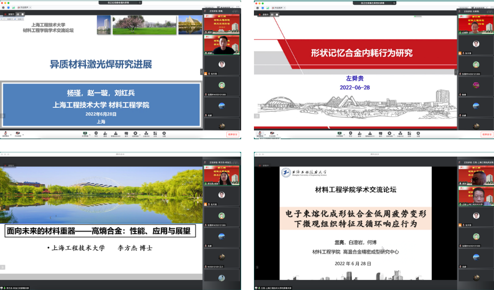
Task: Toggle microphone mute in the 异质材料激光焊 meeting
Action: 6,134
